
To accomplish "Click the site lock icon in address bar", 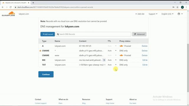I will coord(15,7).
